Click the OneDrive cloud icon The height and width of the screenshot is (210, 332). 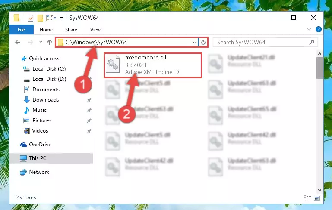click(23, 145)
